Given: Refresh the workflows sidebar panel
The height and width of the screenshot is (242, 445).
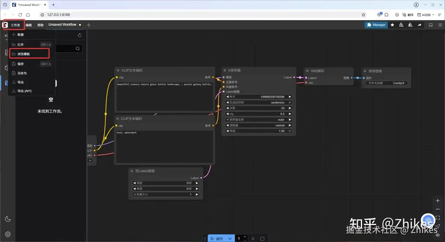Looking at the screenshot, I should [80, 35].
